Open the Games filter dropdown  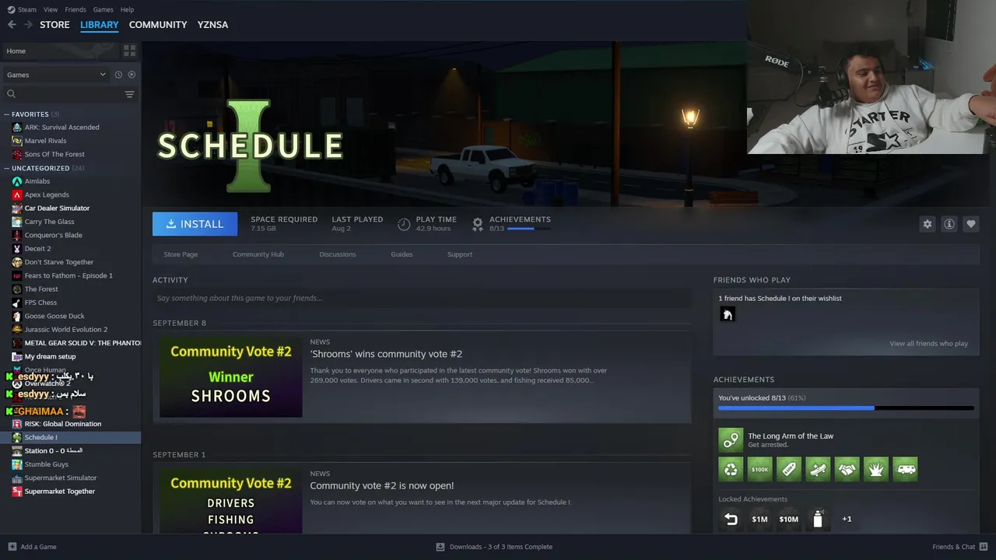[56, 75]
